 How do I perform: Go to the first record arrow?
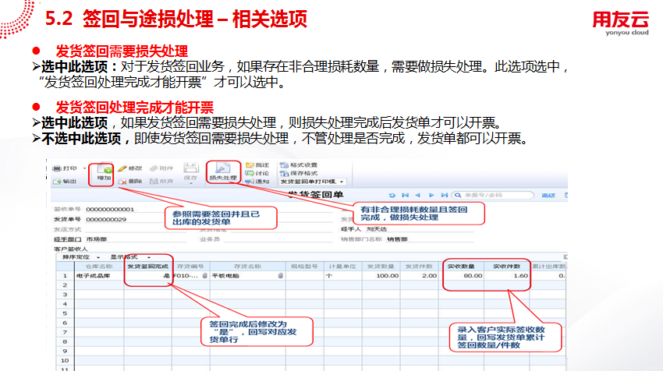click(x=405, y=195)
